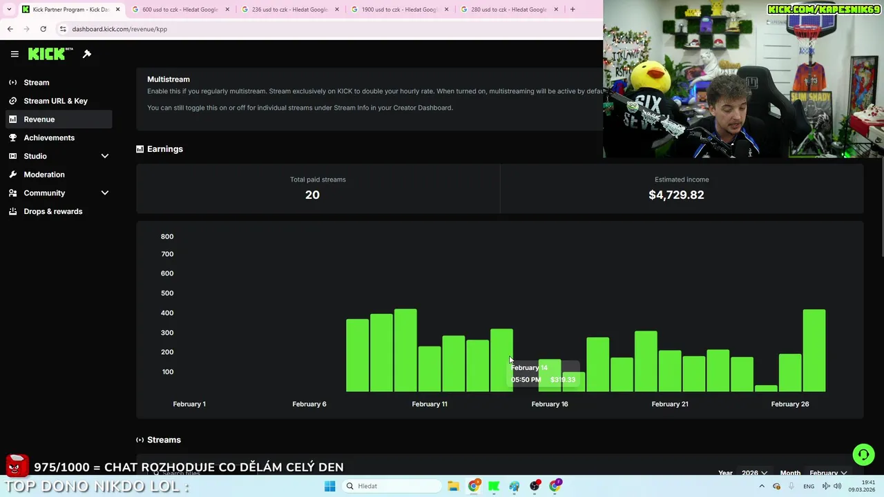Image resolution: width=884 pixels, height=497 pixels.
Task: Reload the current page
Action: click(43, 29)
